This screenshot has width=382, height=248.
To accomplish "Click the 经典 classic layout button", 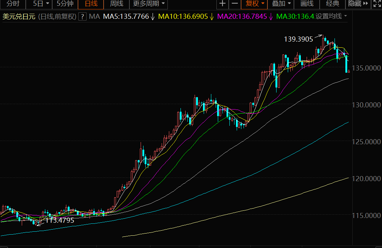I will (x=333, y=4).
